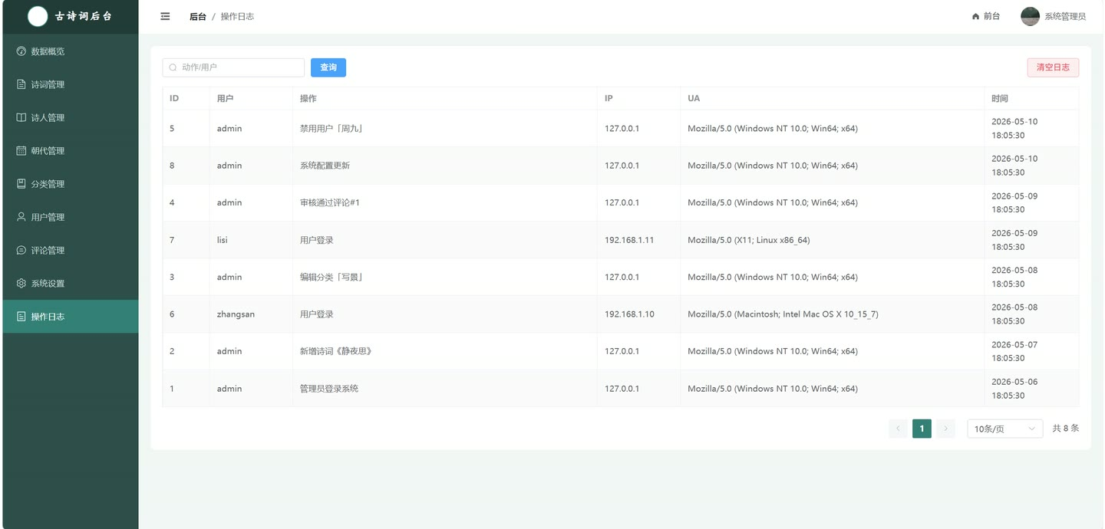Viewport: 1105px width, 529px height.
Task: Click the 后台 breadcrumb link
Action: 198,16
